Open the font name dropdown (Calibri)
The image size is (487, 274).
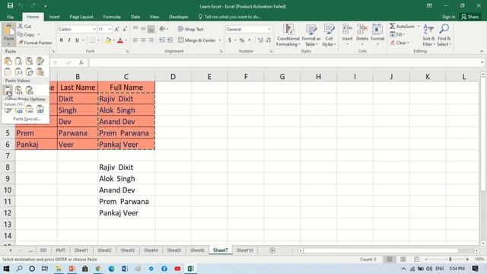[x=94, y=29]
